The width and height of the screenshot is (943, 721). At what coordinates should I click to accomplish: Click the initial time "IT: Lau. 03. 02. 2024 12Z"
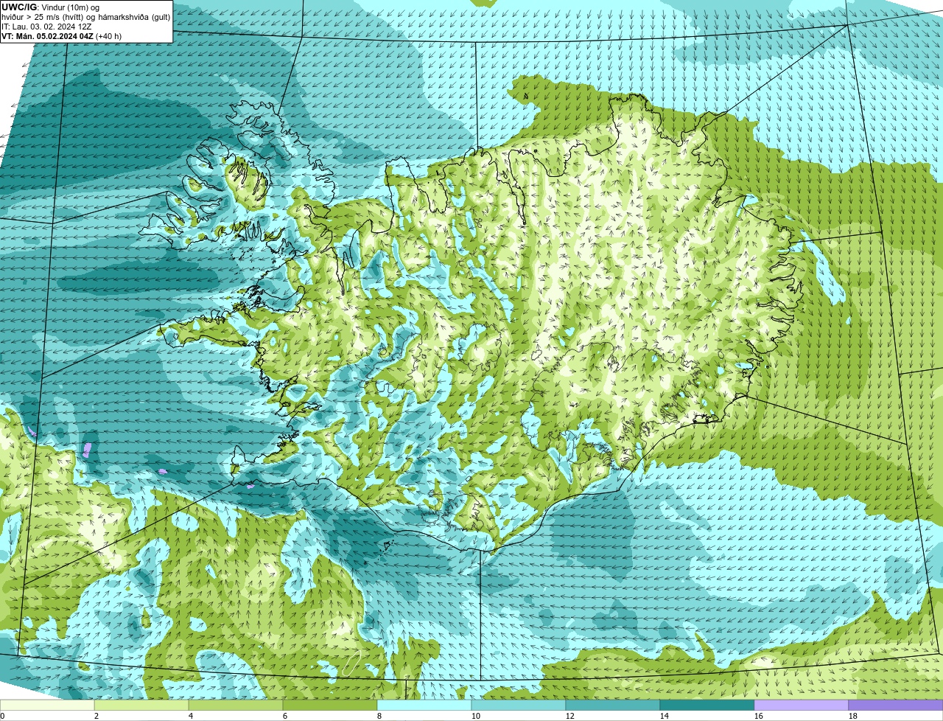[46, 26]
